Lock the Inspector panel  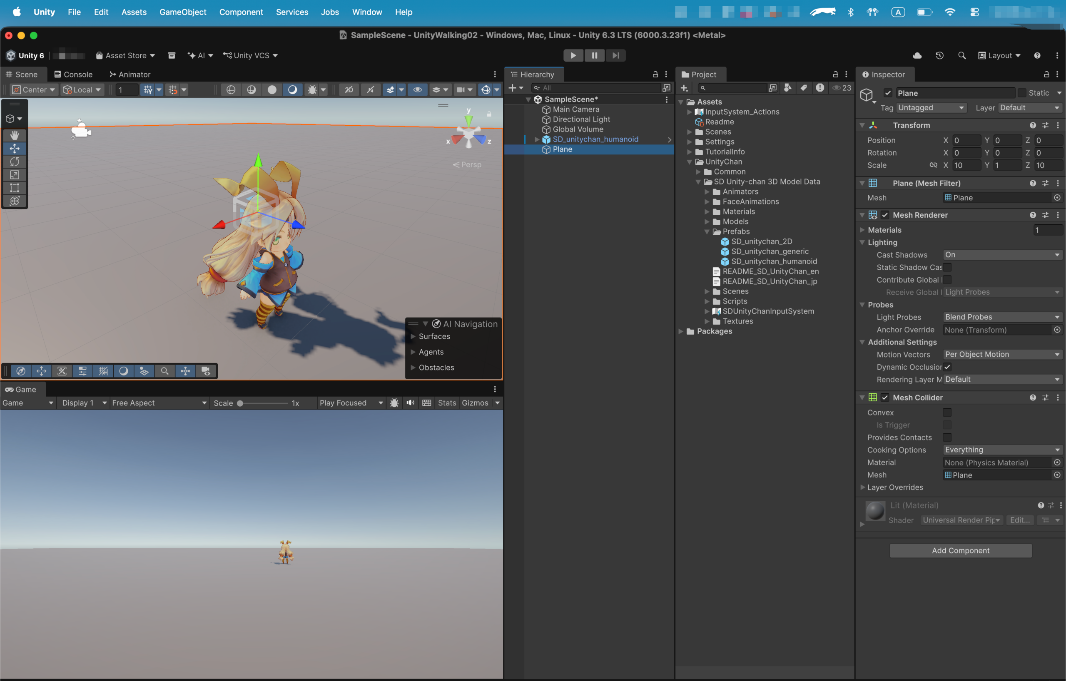(x=1046, y=75)
